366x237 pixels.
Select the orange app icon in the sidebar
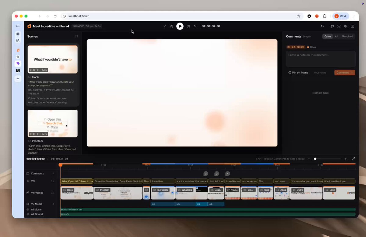point(18,50)
